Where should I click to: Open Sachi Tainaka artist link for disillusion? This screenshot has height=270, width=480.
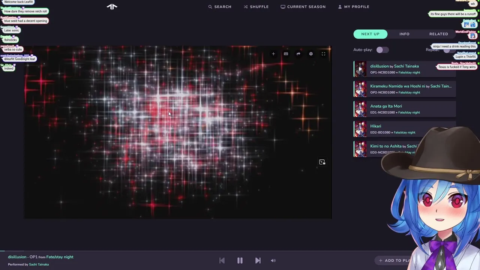click(406, 66)
